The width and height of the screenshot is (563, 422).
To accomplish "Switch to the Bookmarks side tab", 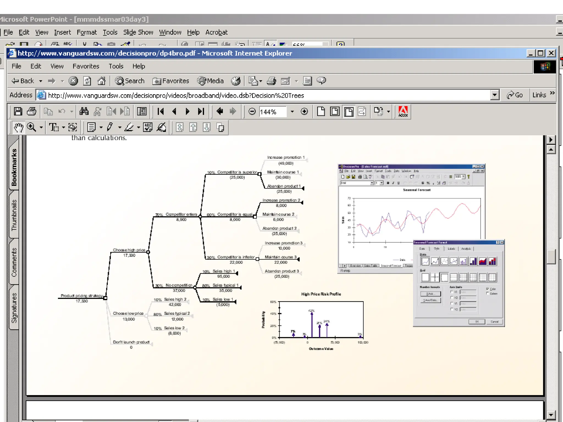I will (x=14, y=167).
